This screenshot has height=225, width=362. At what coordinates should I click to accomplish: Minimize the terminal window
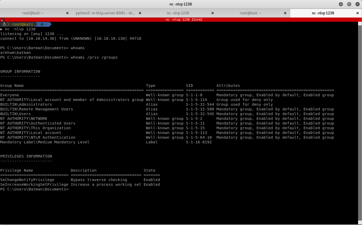(x=341, y=4)
